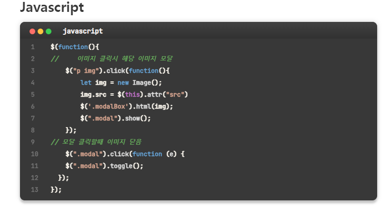Click the red dot in code block header
This screenshot has height=208, width=390.
[x=32, y=31]
